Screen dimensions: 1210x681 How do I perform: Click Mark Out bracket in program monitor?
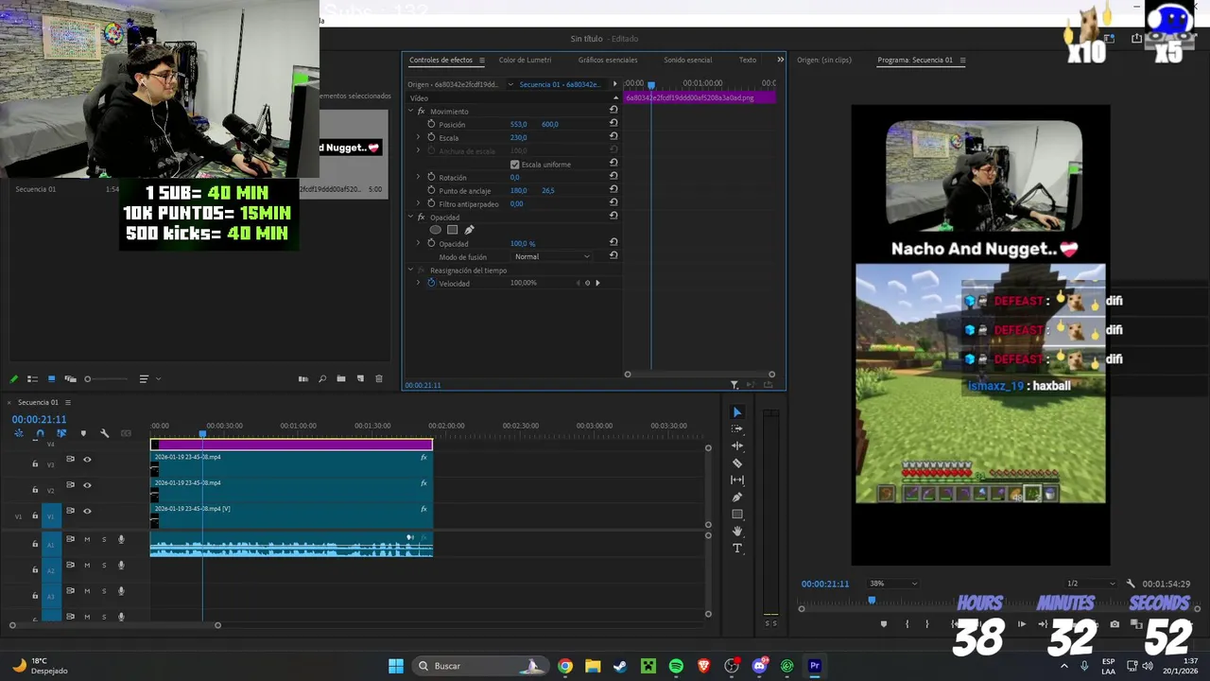click(926, 624)
